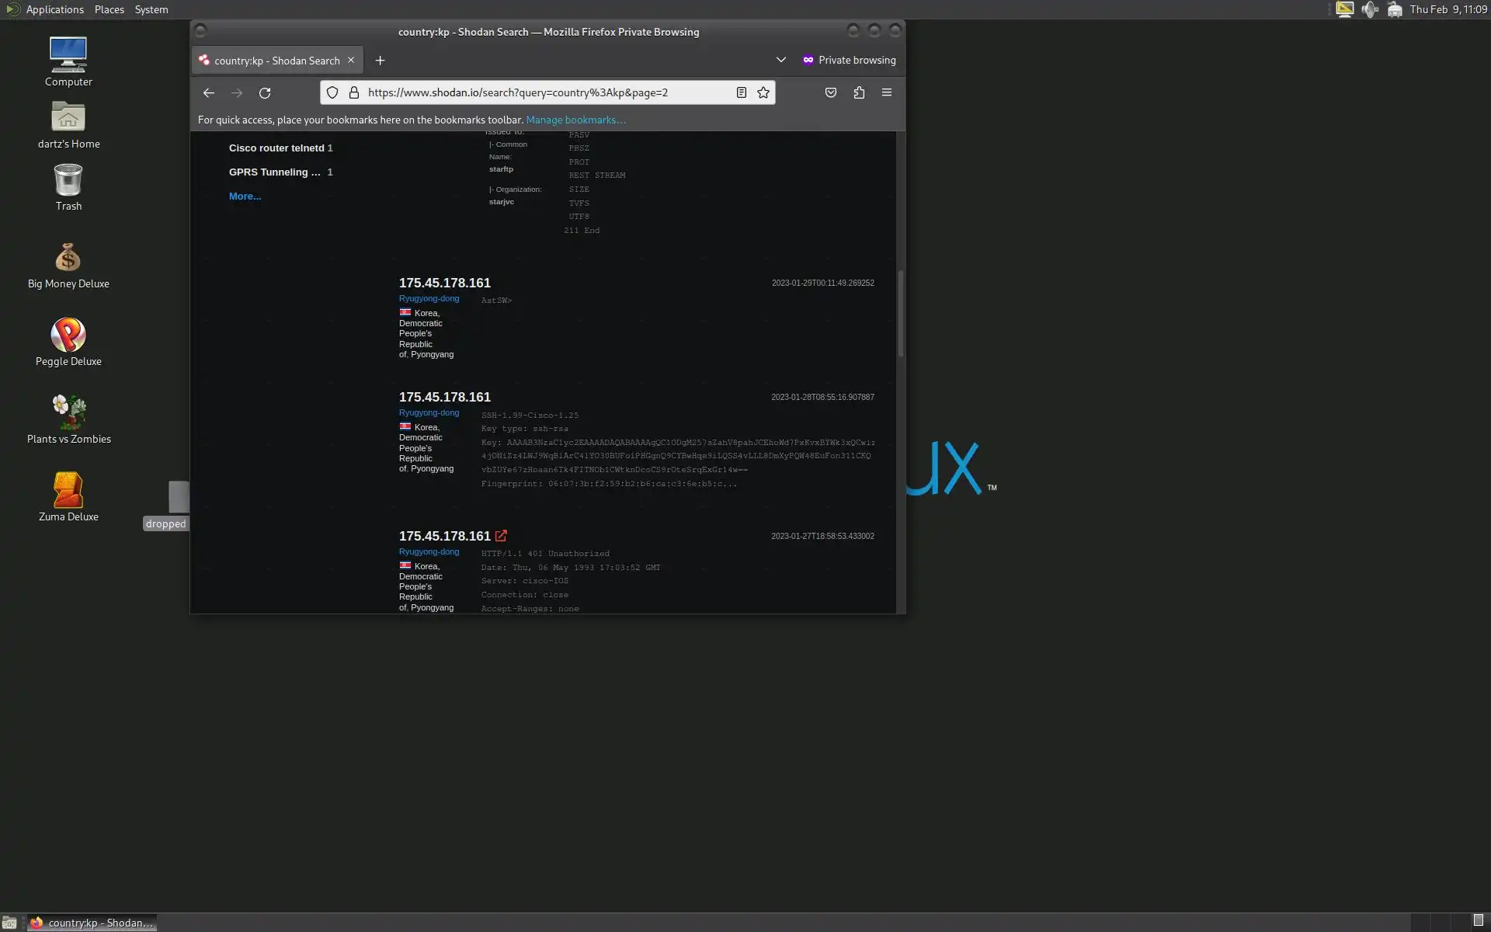
Task: Click Manage bookmarks link
Action: pos(575,120)
